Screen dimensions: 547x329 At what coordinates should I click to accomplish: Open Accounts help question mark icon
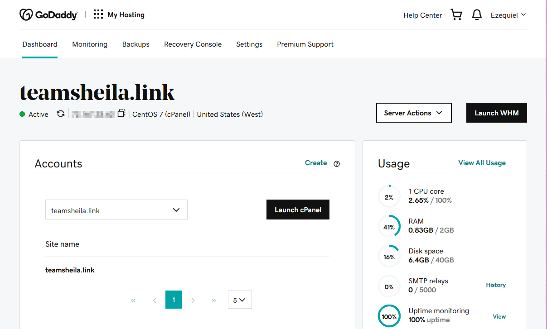tap(337, 164)
